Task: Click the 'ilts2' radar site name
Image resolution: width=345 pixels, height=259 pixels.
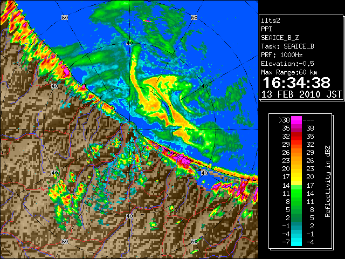Action: click(x=271, y=21)
